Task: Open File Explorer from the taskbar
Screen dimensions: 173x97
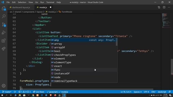Action: click(x=20, y=95)
